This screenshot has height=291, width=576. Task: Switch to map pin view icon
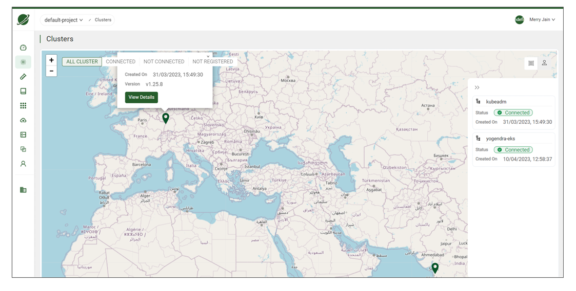(x=544, y=63)
